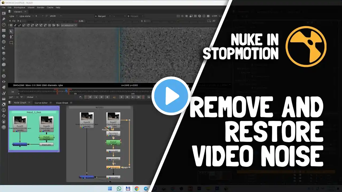Open the Windows Start menu

(110, 189)
